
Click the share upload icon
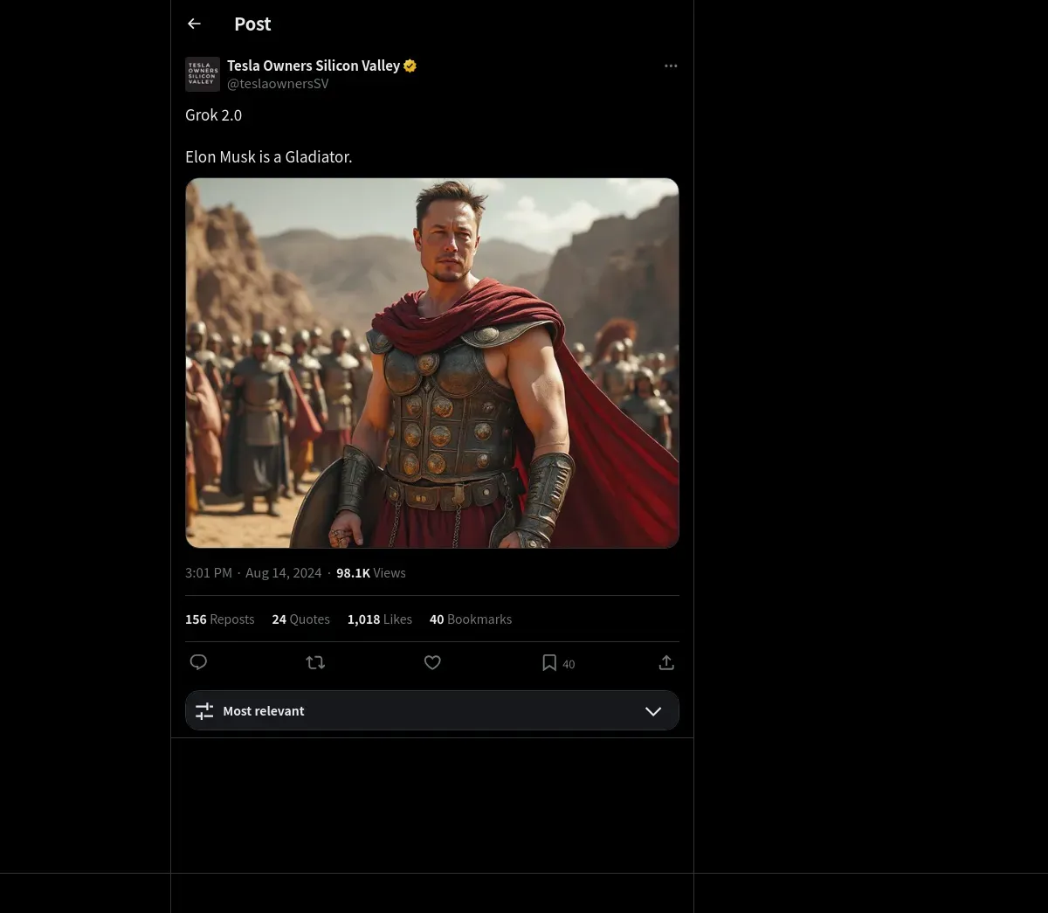(666, 663)
